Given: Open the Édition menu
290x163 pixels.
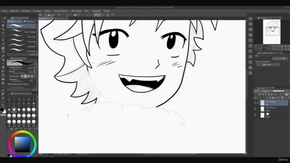Looking at the screenshot, I should pyautogui.click(x=14, y=11).
